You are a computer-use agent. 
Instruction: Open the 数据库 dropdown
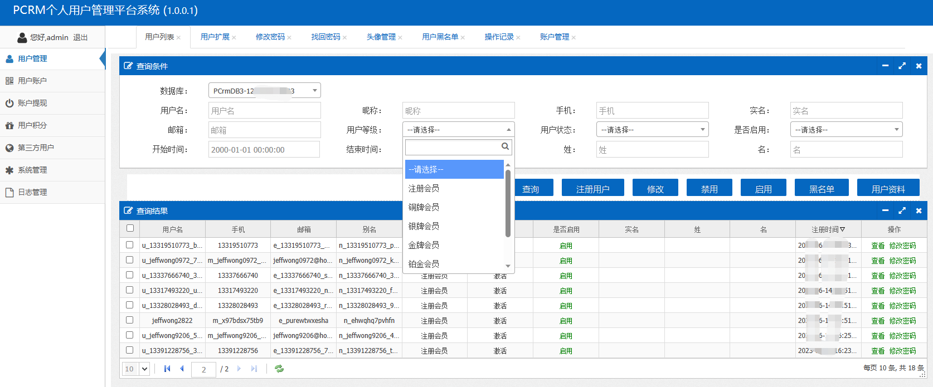click(264, 90)
